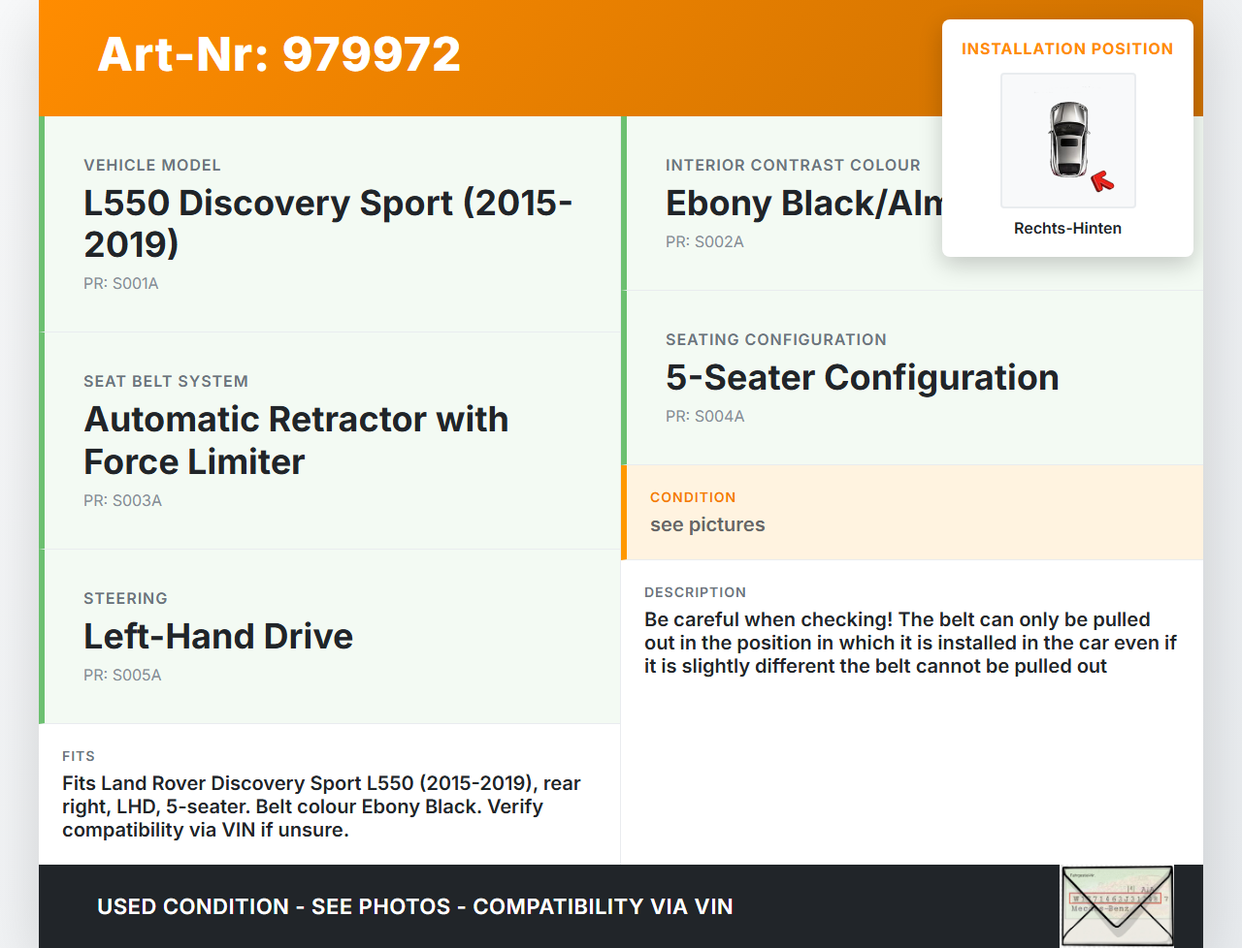Click PR code S002A under interior colour
1242x948 pixels.
point(704,242)
